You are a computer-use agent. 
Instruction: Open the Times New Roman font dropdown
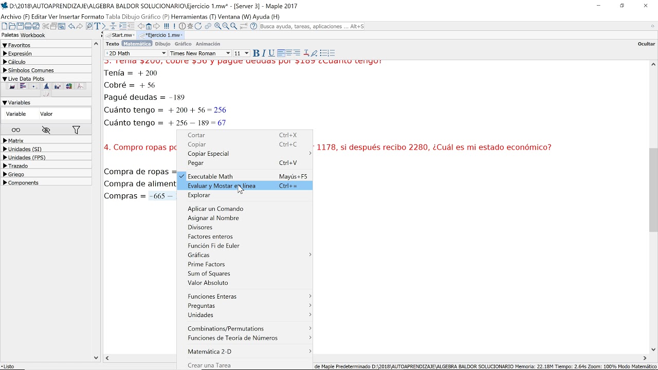point(200,53)
